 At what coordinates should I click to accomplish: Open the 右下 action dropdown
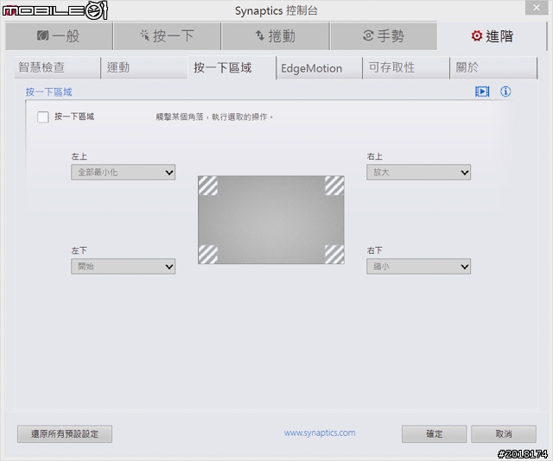pyautogui.click(x=418, y=267)
